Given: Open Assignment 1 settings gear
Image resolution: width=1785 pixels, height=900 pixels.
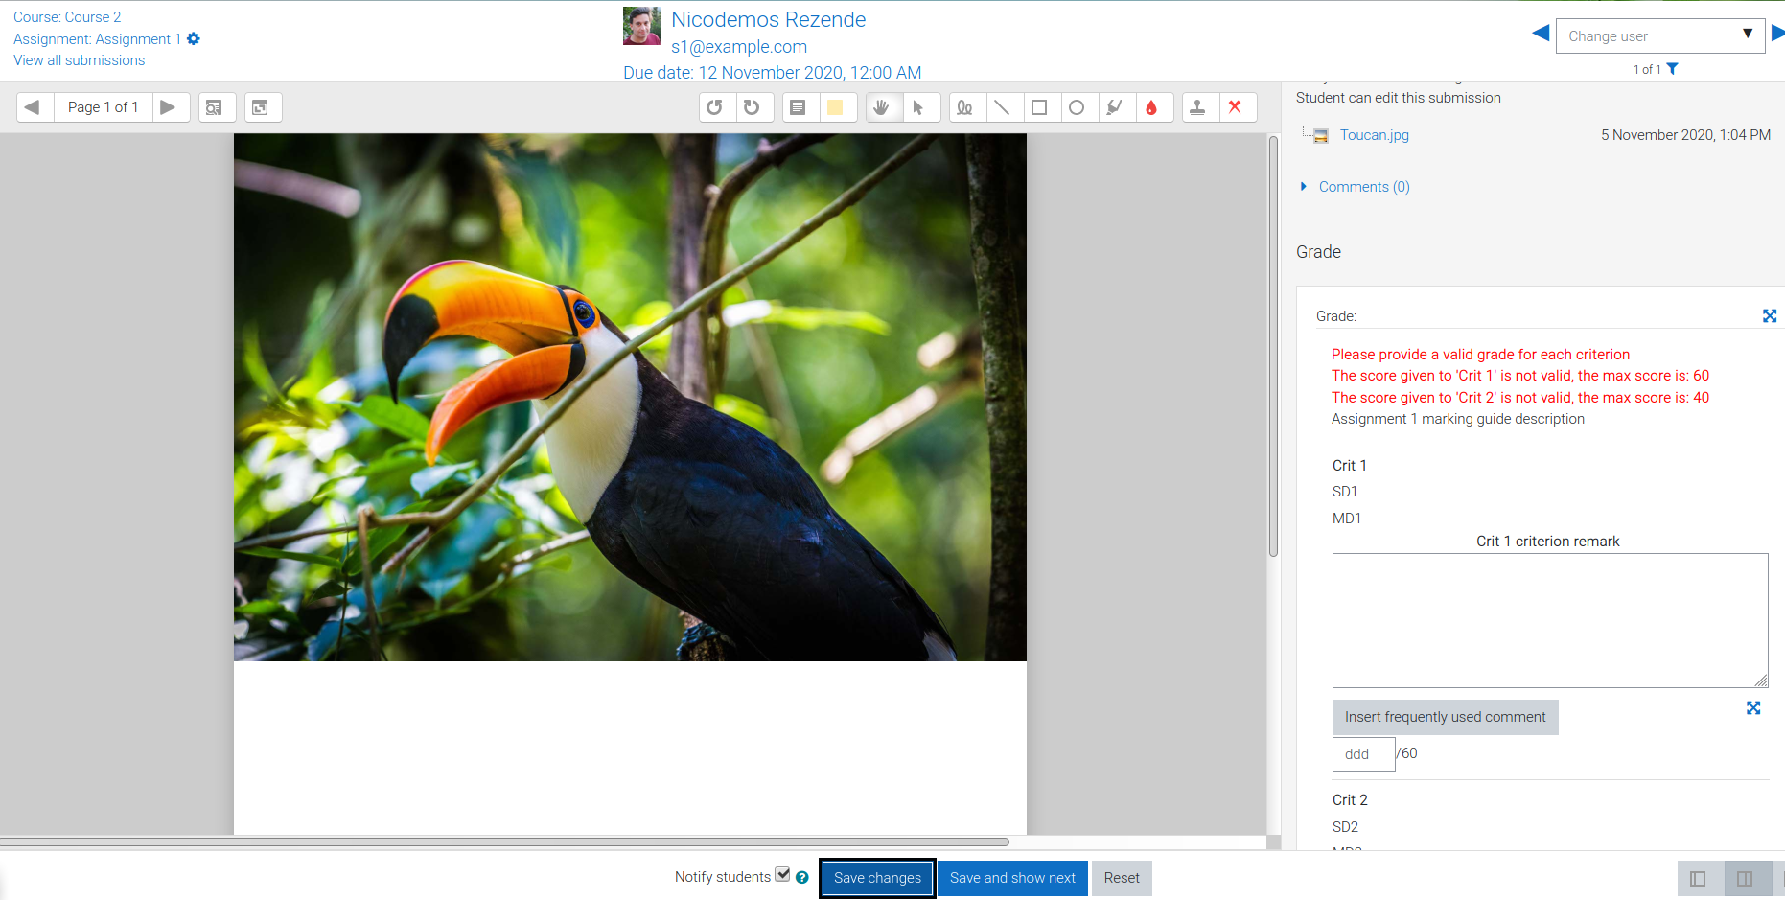Looking at the screenshot, I should pyautogui.click(x=194, y=38).
